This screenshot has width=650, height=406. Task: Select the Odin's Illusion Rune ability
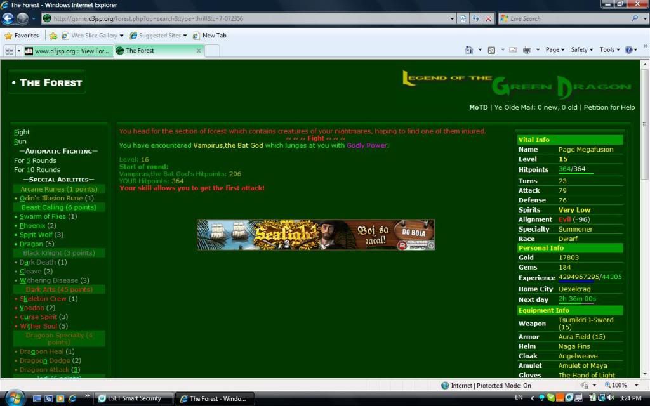pyautogui.click(x=51, y=199)
